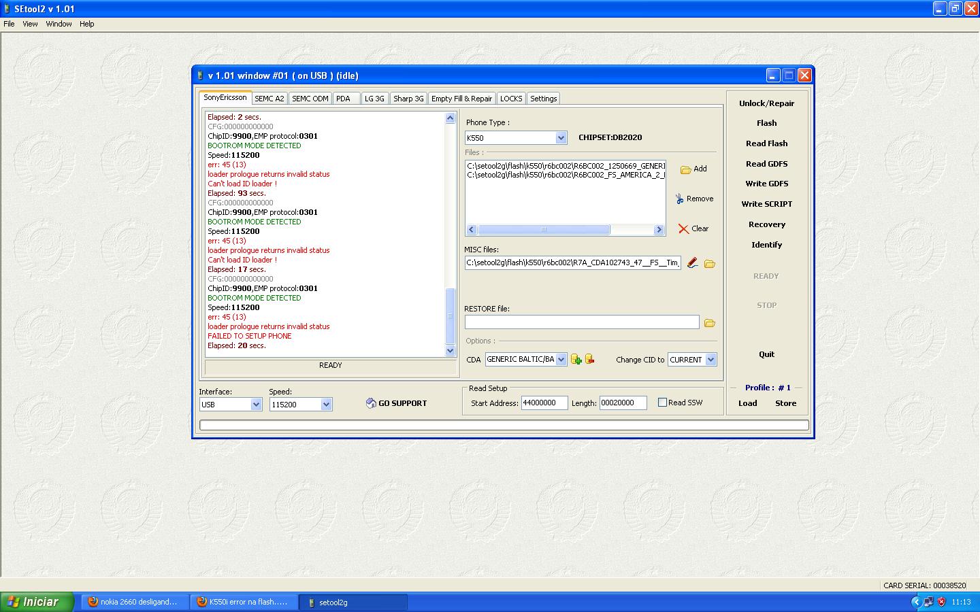Image resolution: width=980 pixels, height=612 pixels.
Task: Open the MISC files browse folder icon
Action: (x=709, y=264)
